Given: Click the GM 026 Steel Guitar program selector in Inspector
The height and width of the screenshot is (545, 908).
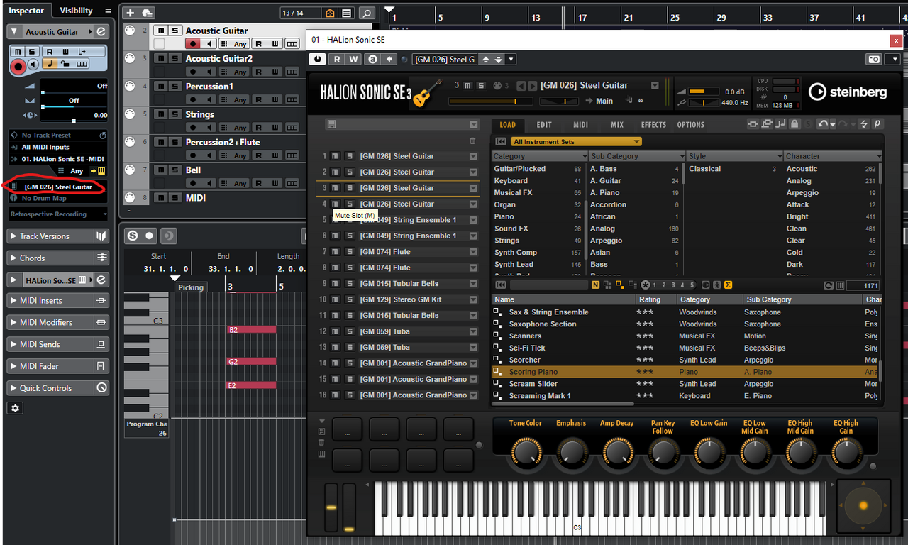Looking at the screenshot, I should point(58,187).
